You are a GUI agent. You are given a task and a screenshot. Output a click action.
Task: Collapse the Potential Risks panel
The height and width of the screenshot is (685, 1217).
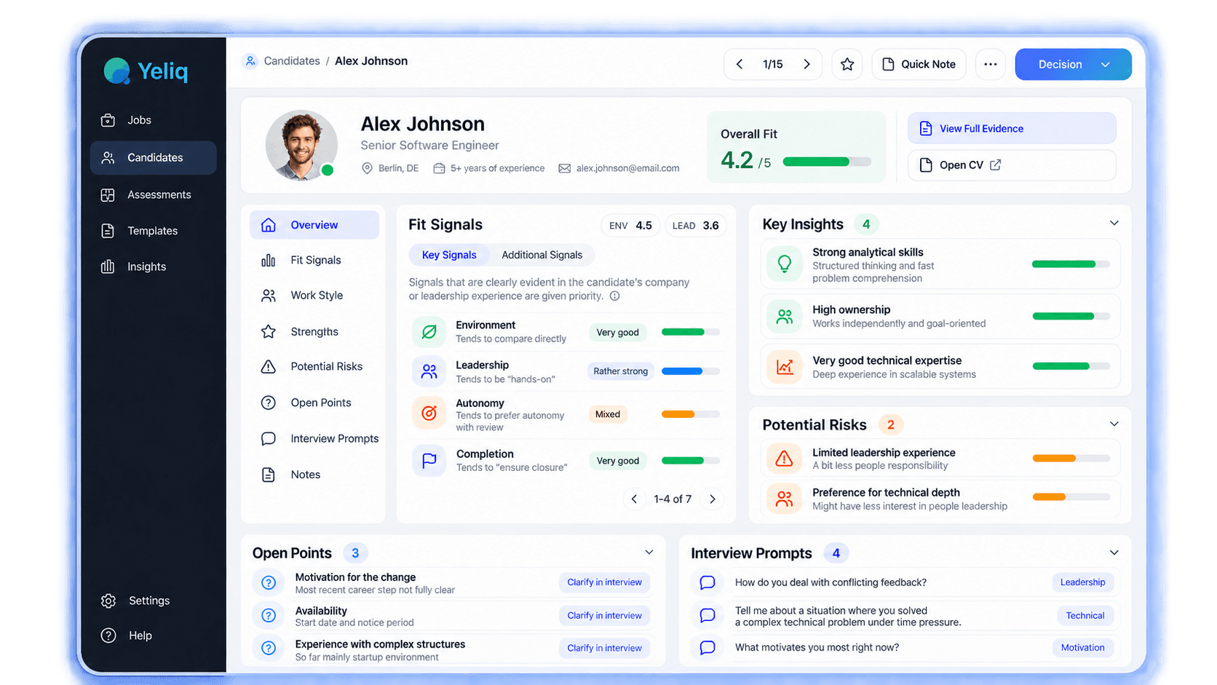[1114, 424]
